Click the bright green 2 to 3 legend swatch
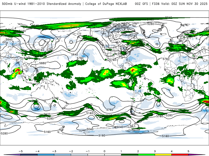This screenshot has height=156, width=209. click(146, 155)
